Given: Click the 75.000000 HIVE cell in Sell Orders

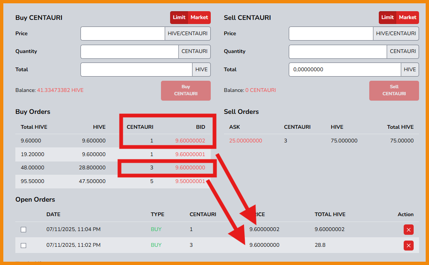Looking at the screenshot, I should [344, 141].
